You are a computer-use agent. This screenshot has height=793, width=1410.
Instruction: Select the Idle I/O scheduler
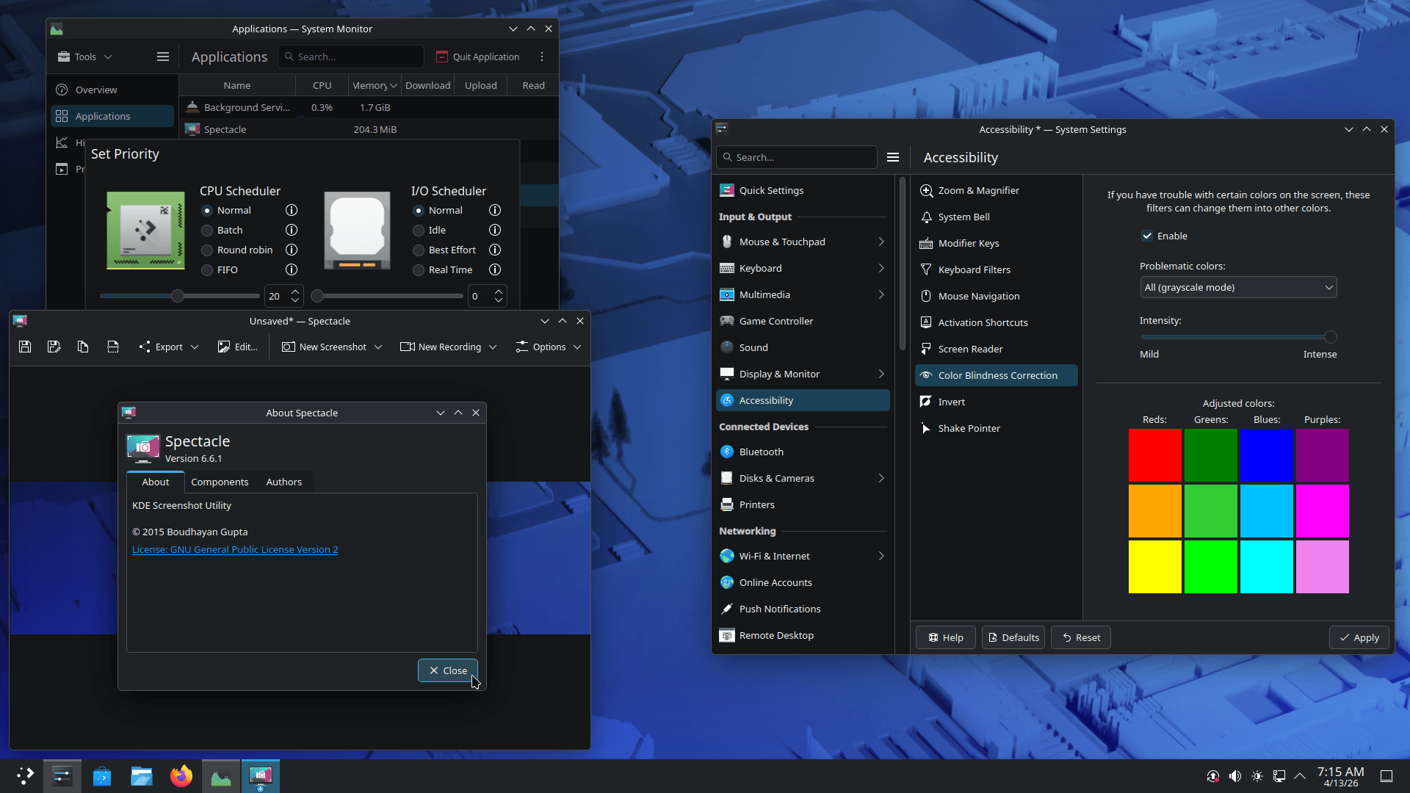tap(419, 230)
